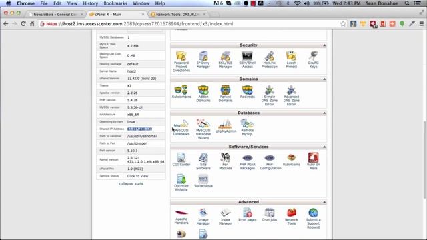The image size is (427, 240).
Task: Open Advanced DNS Zone Editor
Action: (291, 95)
